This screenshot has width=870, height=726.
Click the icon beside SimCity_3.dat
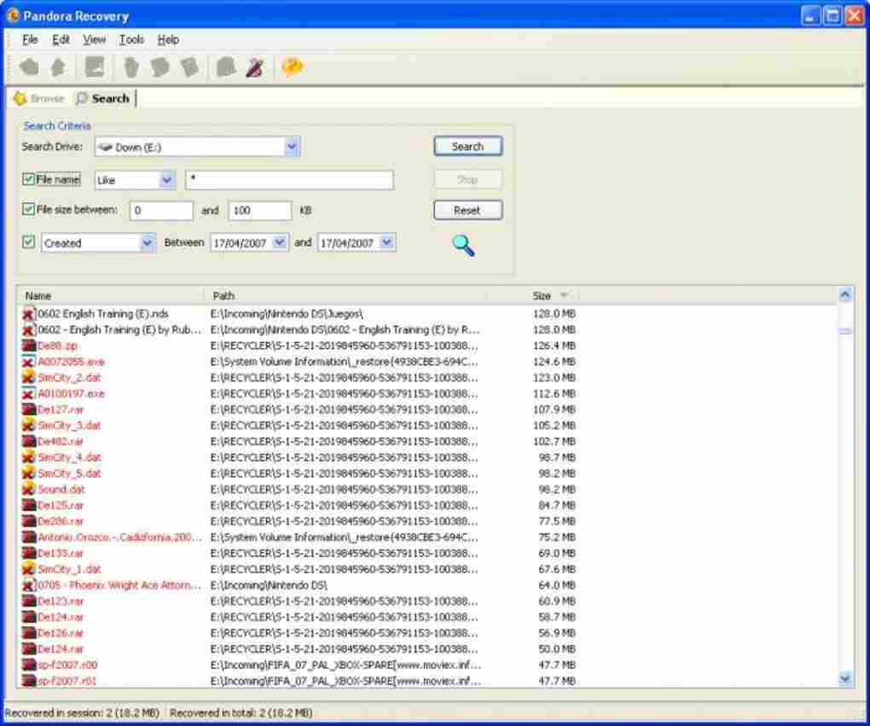pos(29,426)
